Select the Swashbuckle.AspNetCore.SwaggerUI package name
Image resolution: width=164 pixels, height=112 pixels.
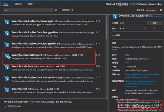[33, 44]
